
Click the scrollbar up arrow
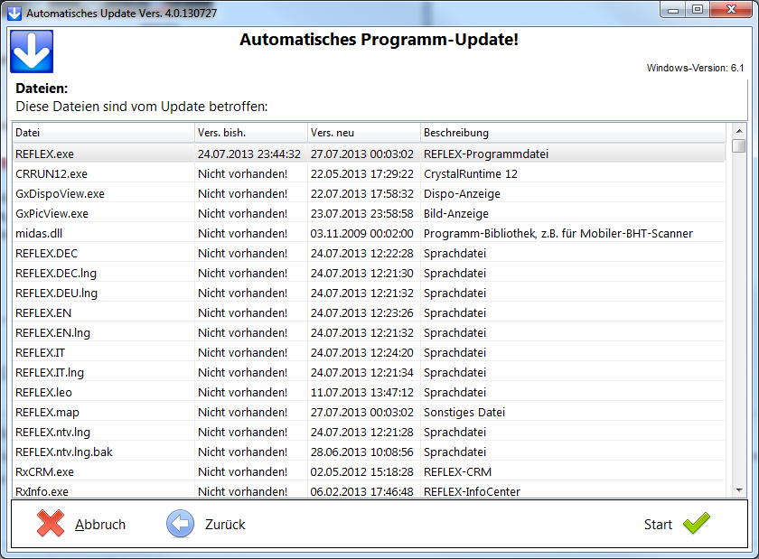739,131
